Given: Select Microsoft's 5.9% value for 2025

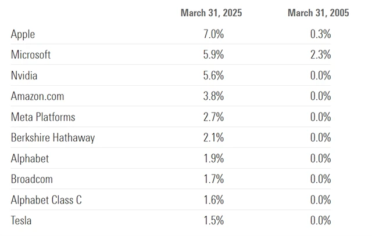Looking at the screenshot, I should 213,55.
